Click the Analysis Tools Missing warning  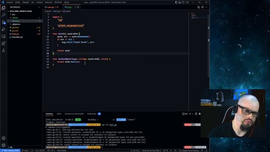click(189, 150)
